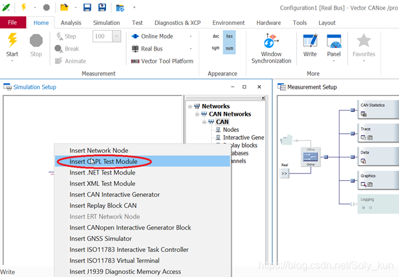Viewport: 399px width, 277px height.
Task: Open the Data block in Measurement Setup
Action: [x=378, y=156]
